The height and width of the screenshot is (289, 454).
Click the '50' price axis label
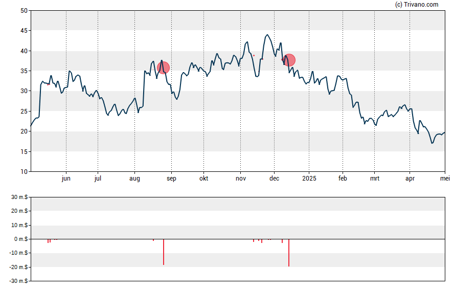[24, 11]
